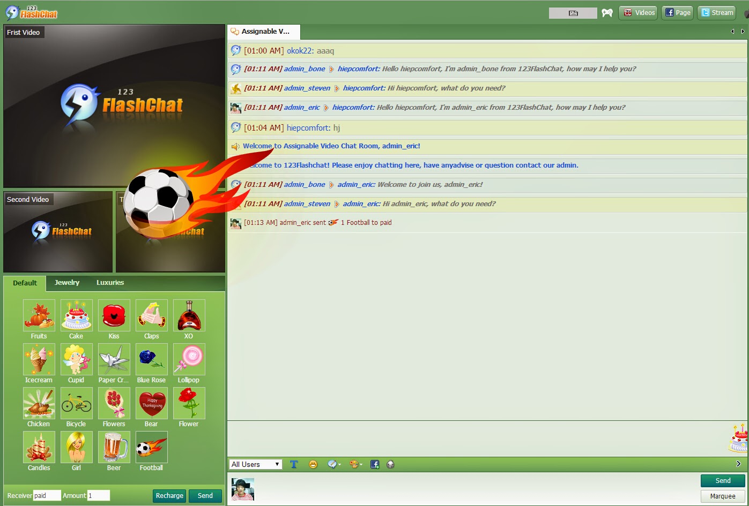Click the grey round avatar icon in toolbar

tap(390, 464)
